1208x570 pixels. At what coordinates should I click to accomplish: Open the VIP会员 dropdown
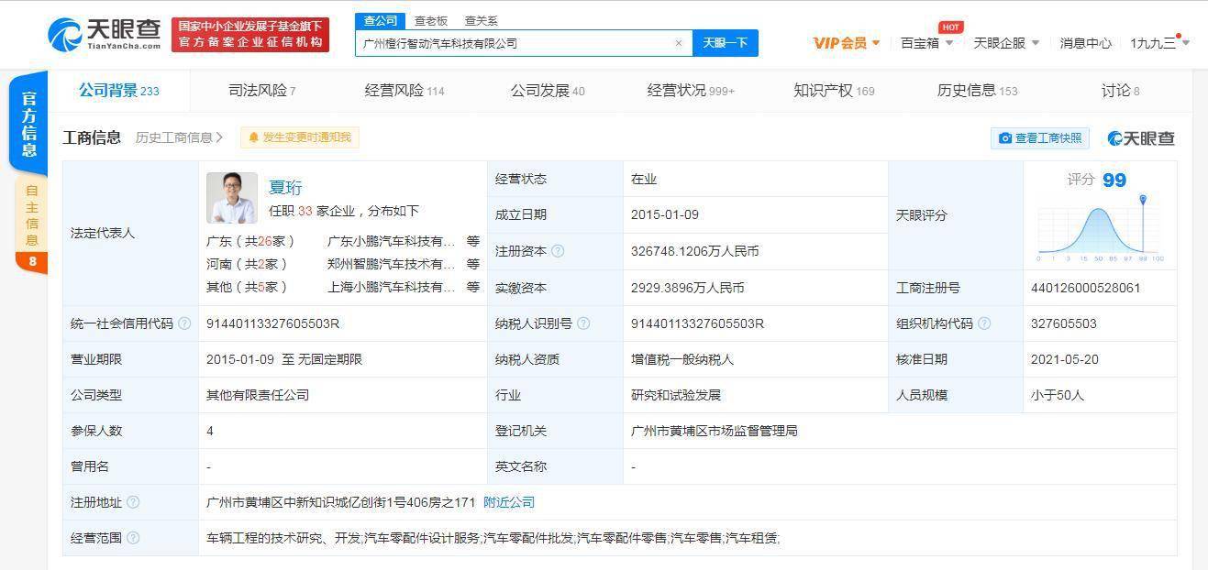coord(847,43)
